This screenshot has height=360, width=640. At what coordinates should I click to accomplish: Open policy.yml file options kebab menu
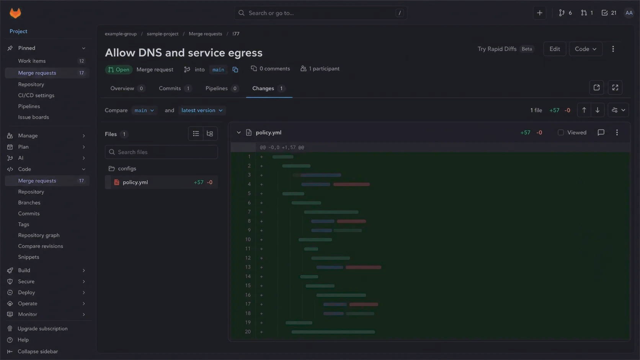(617, 132)
